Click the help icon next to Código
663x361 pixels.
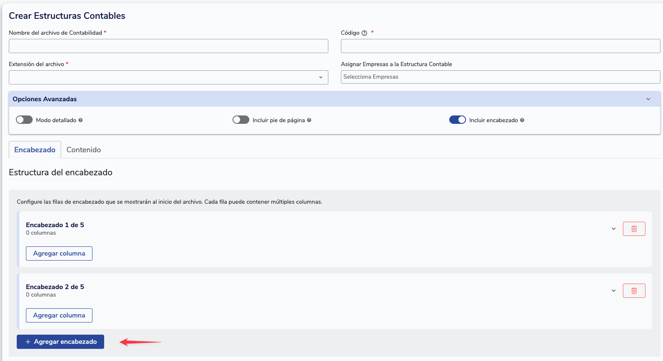click(x=364, y=33)
